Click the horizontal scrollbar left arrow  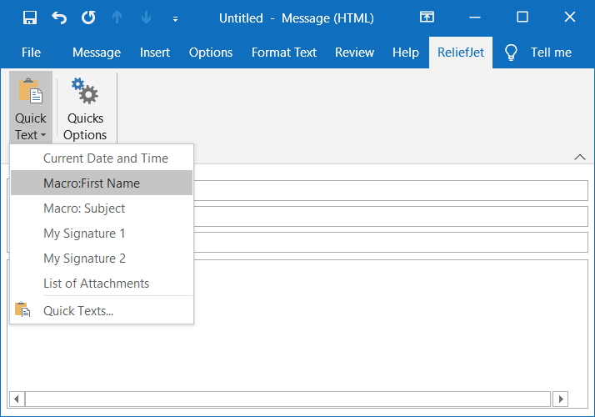(17, 399)
